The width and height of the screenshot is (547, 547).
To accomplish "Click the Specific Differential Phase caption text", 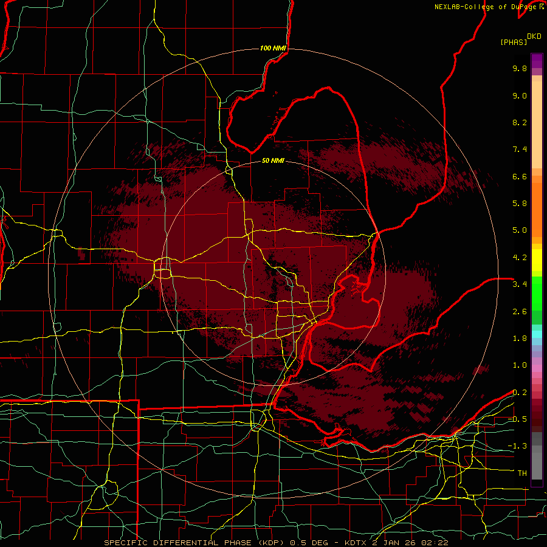I will (276, 543).
